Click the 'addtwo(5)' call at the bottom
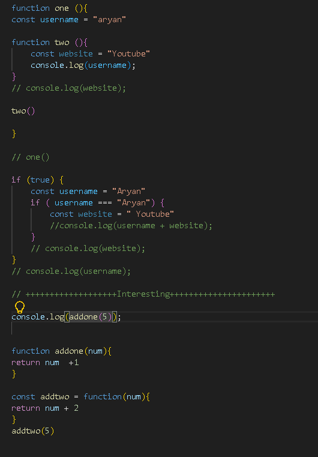The height and width of the screenshot is (457, 318). [33, 431]
